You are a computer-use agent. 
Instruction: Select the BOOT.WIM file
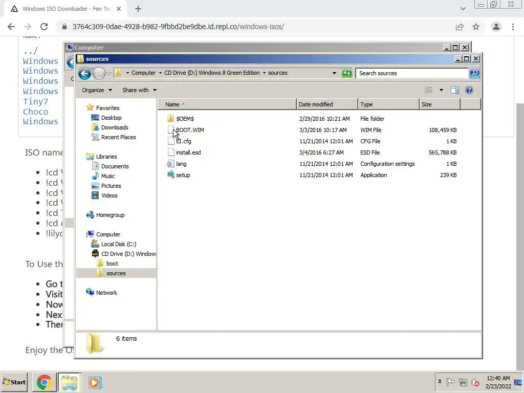pyautogui.click(x=190, y=130)
